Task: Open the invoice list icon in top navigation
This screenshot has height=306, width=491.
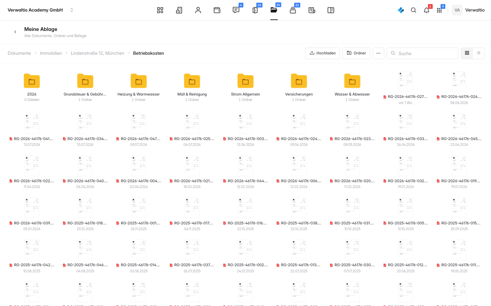Action: (x=312, y=10)
